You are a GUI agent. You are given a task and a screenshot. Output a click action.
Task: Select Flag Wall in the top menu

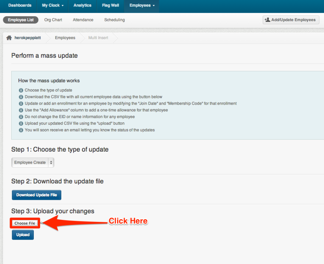(110, 5)
